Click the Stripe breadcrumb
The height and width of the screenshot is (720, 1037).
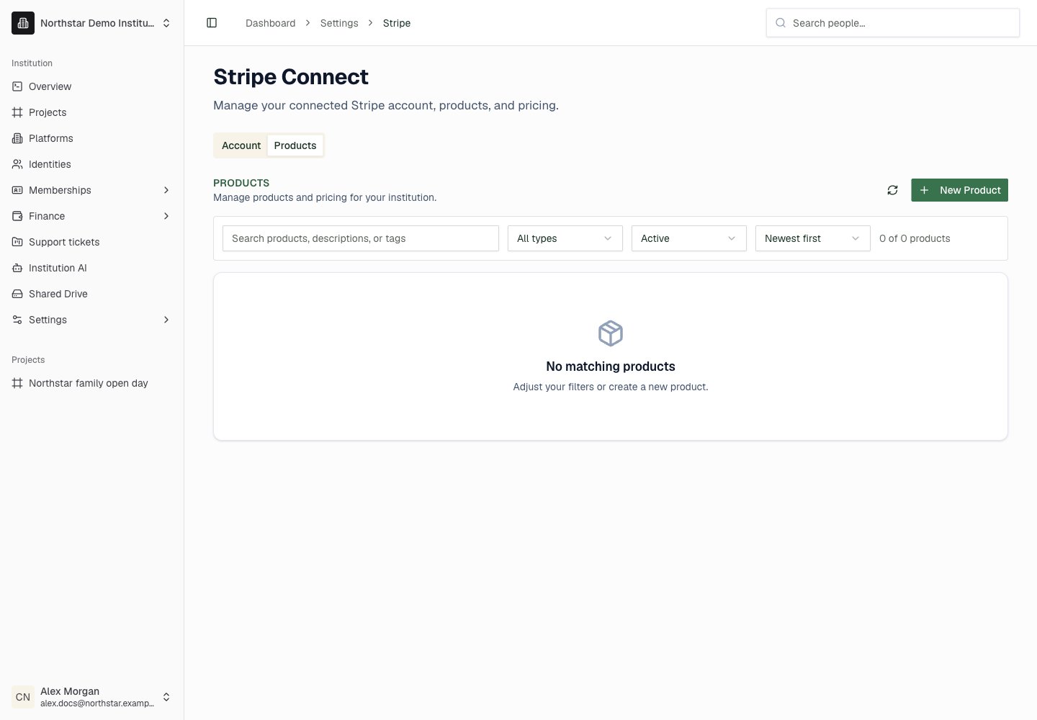[397, 23]
